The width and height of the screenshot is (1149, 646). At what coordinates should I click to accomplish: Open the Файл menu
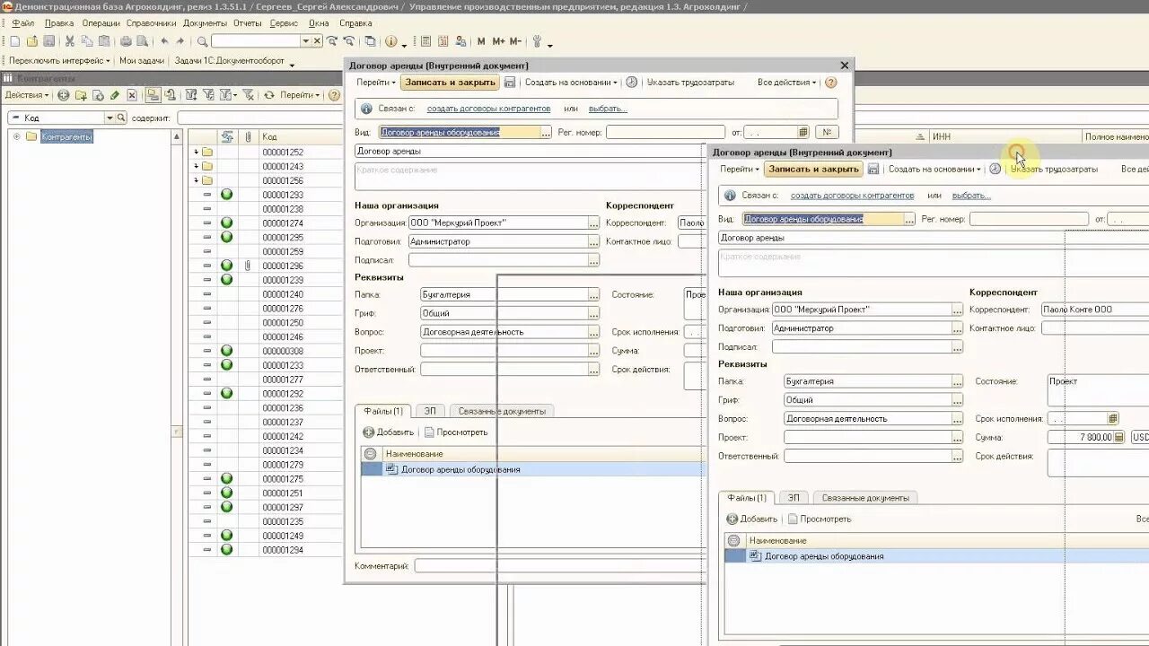pos(22,23)
